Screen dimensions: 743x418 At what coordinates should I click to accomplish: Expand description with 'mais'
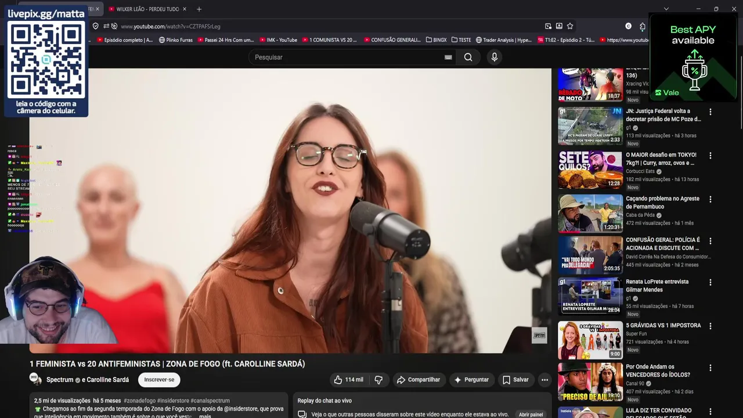point(205,416)
